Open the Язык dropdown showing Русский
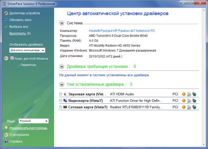 pos(33,121)
